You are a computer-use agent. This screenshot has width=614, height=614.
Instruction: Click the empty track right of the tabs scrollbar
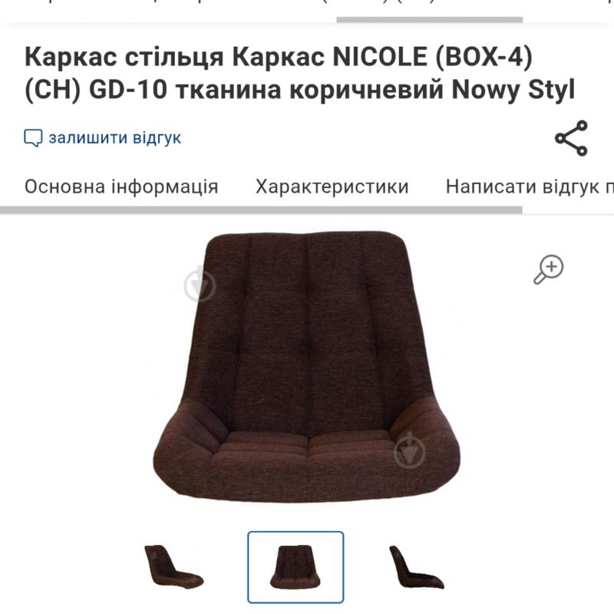[568, 210]
